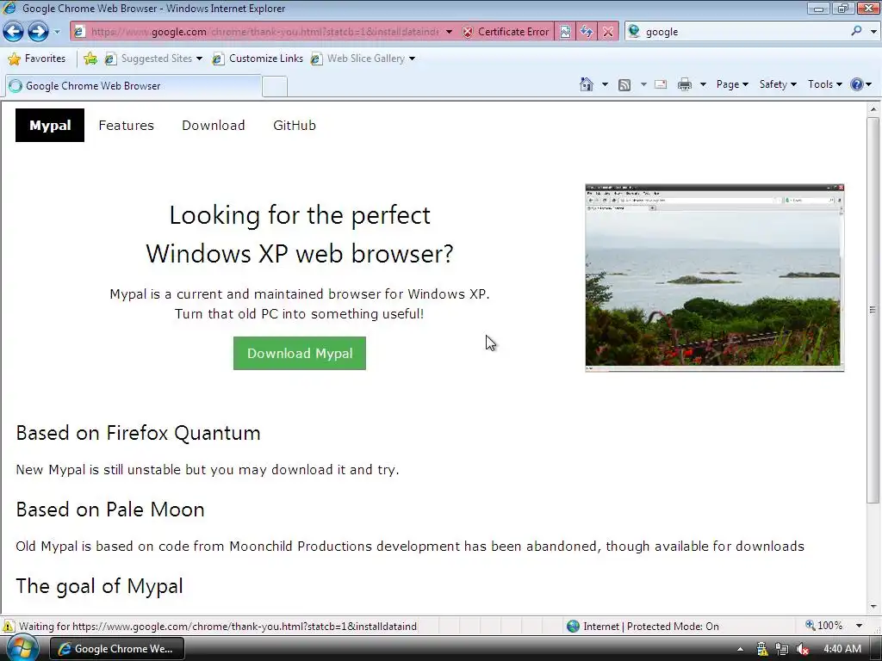This screenshot has height=661, width=882.
Task: Open the Page menu
Action: (x=732, y=84)
